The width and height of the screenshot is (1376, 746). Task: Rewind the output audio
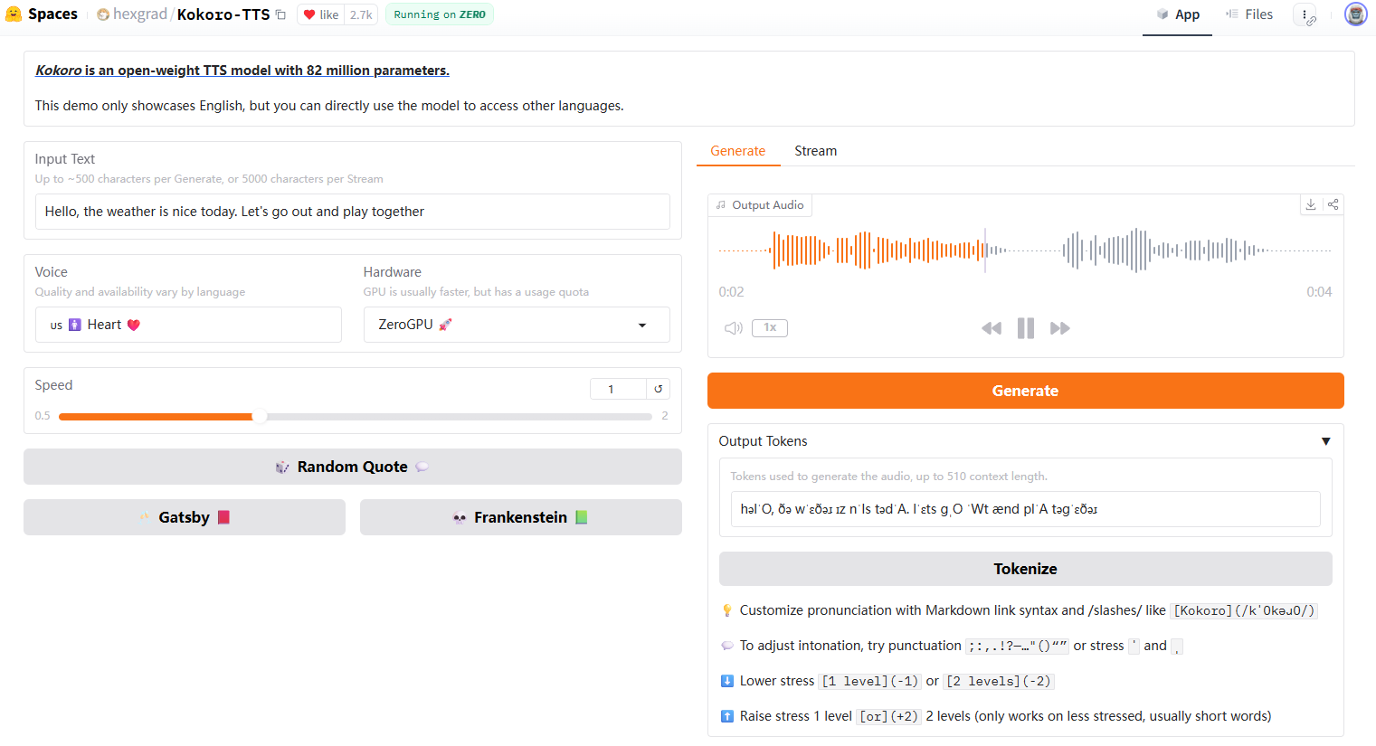(992, 328)
